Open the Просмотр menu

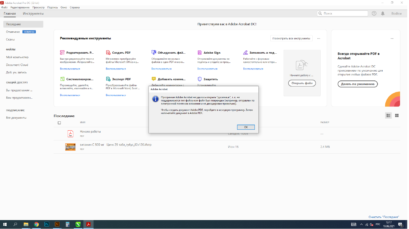(x=39, y=7)
